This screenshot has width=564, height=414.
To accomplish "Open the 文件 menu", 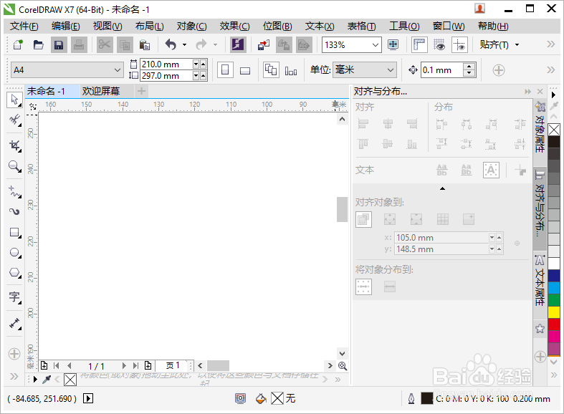I will tap(24, 27).
